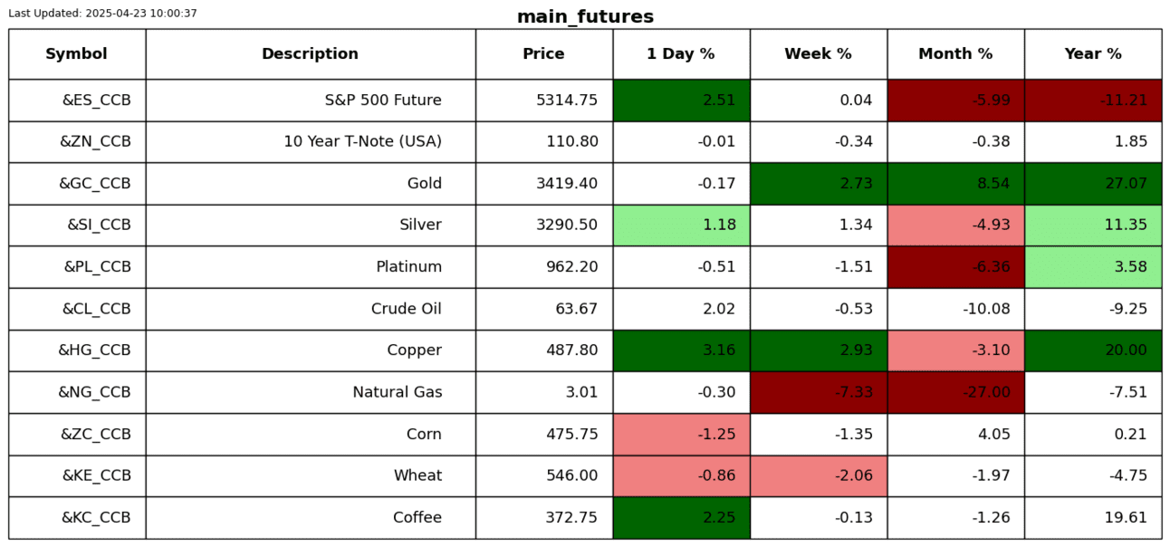Click the Last Updated timestamp
The image size is (1170, 547).
click(x=102, y=14)
